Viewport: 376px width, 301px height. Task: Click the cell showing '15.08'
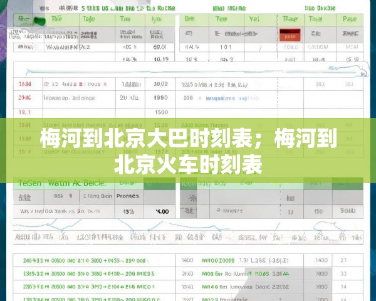(x=161, y=125)
